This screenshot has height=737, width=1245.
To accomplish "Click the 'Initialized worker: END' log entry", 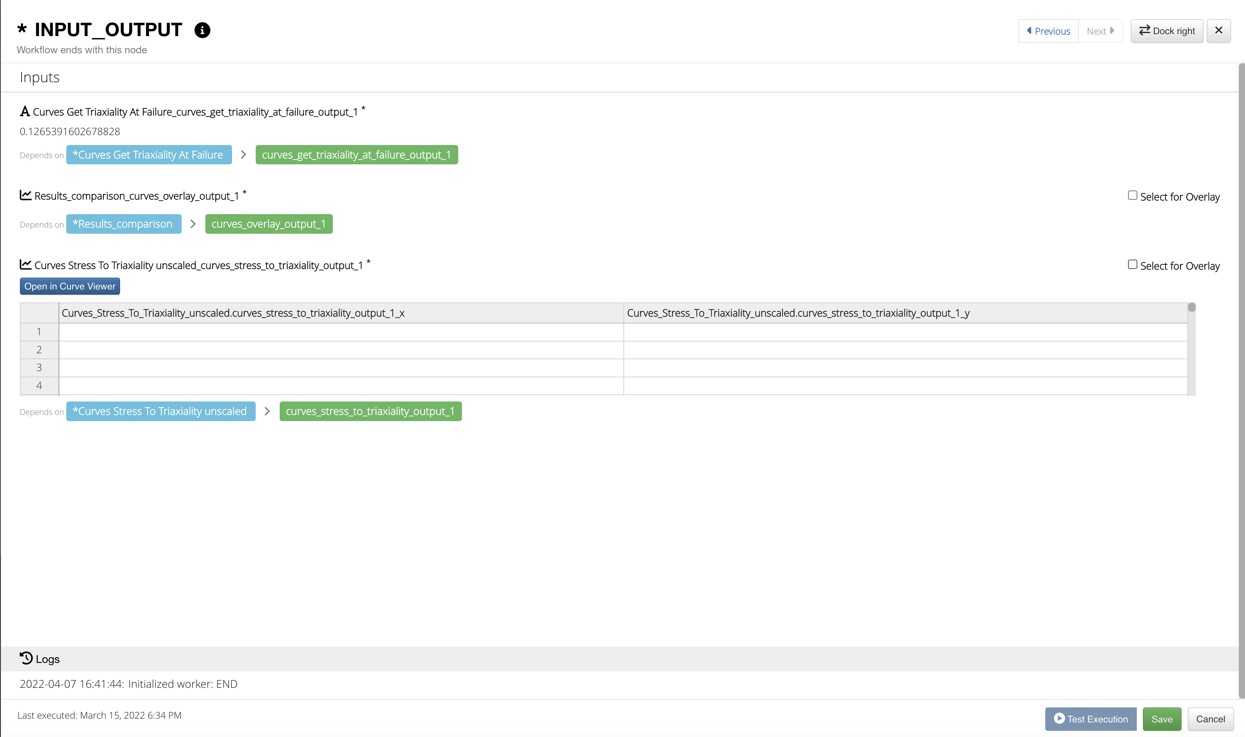I will [x=128, y=684].
